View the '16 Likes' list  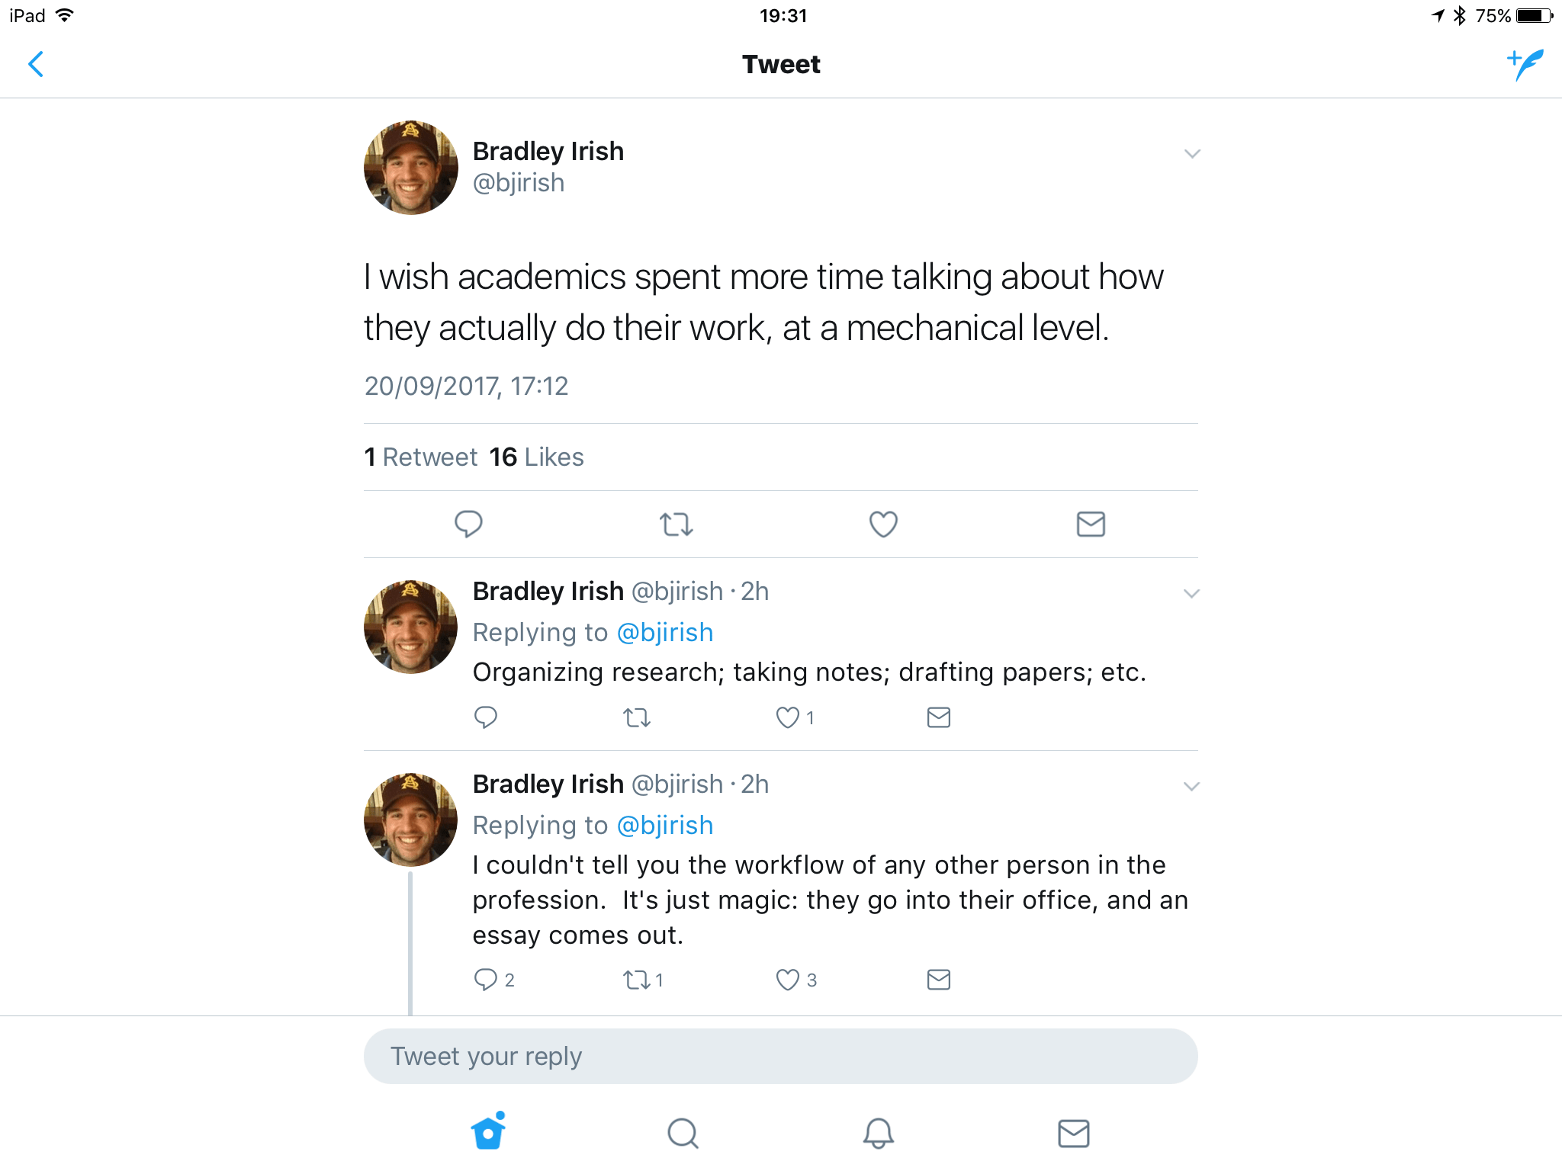(536, 457)
